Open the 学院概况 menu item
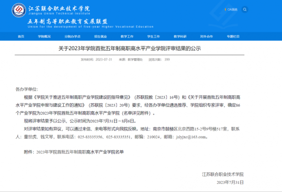The height and width of the screenshot is (192, 282). tap(44, 36)
